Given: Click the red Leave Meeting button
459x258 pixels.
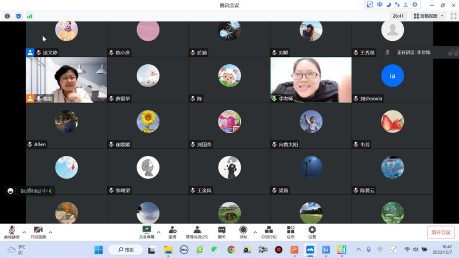Looking at the screenshot, I should pyautogui.click(x=441, y=232).
